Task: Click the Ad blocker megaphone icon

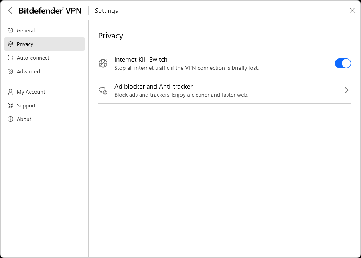Action: pos(103,90)
